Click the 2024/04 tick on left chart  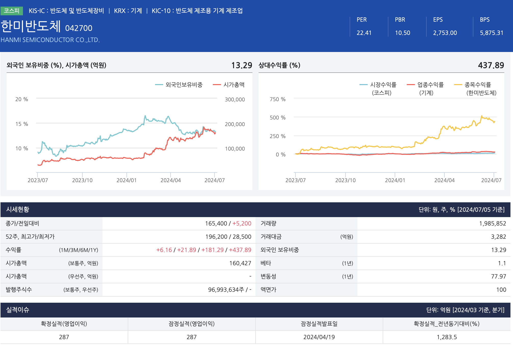click(171, 180)
